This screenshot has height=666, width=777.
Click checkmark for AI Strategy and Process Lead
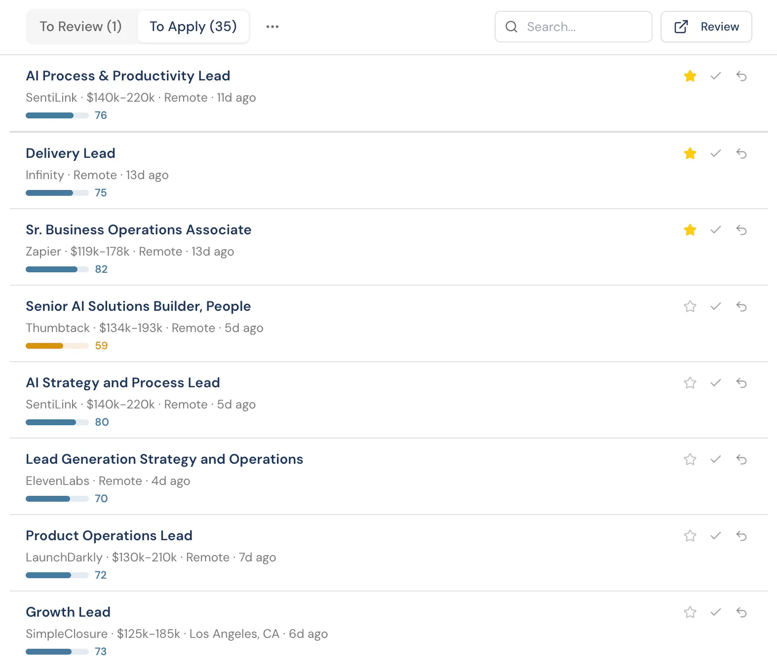click(x=716, y=383)
